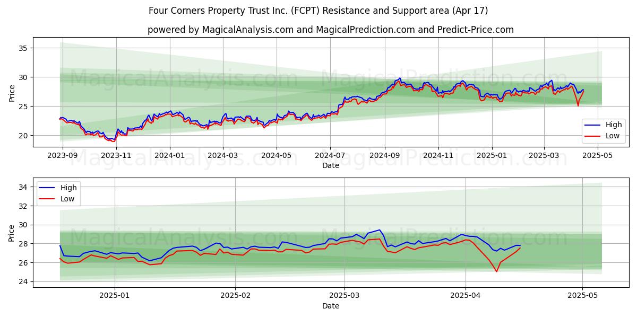This screenshot has height=318, width=637.
Task: Click 'Low' in the top chart legend
Action: [613, 136]
